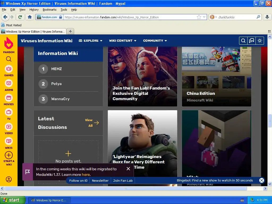The width and height of the screenshot is (272, 204).
Task: Open the WannaCry wiki article
Action: pyautogui.click(x=60, y=99)
